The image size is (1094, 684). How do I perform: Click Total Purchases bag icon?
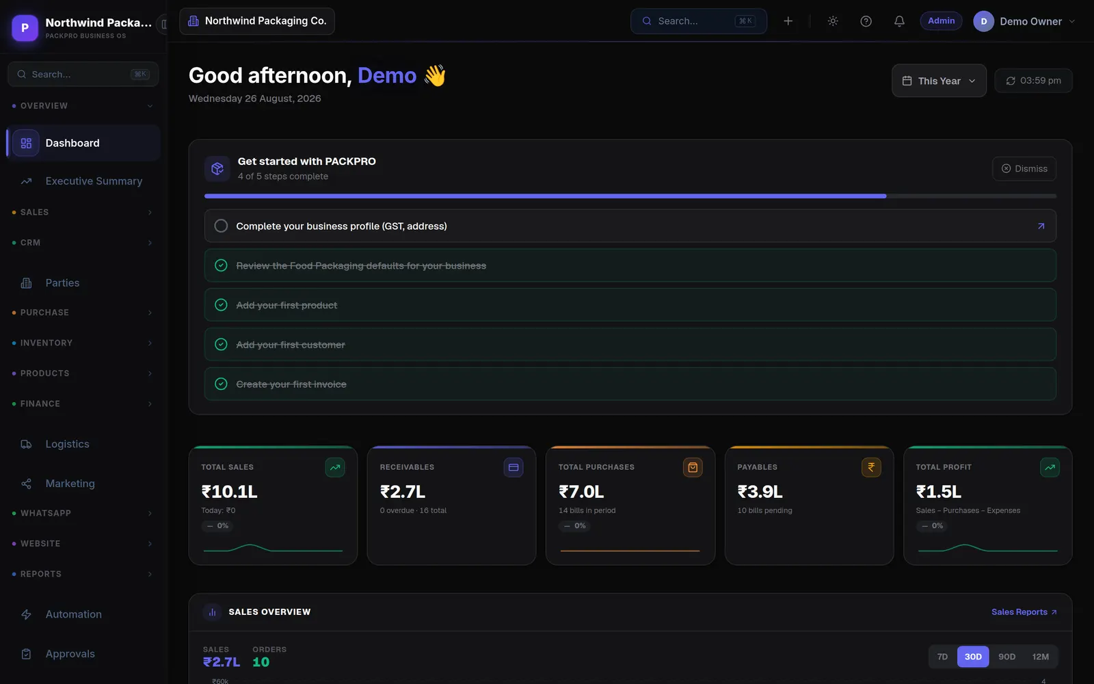click(x=693, y=468)
